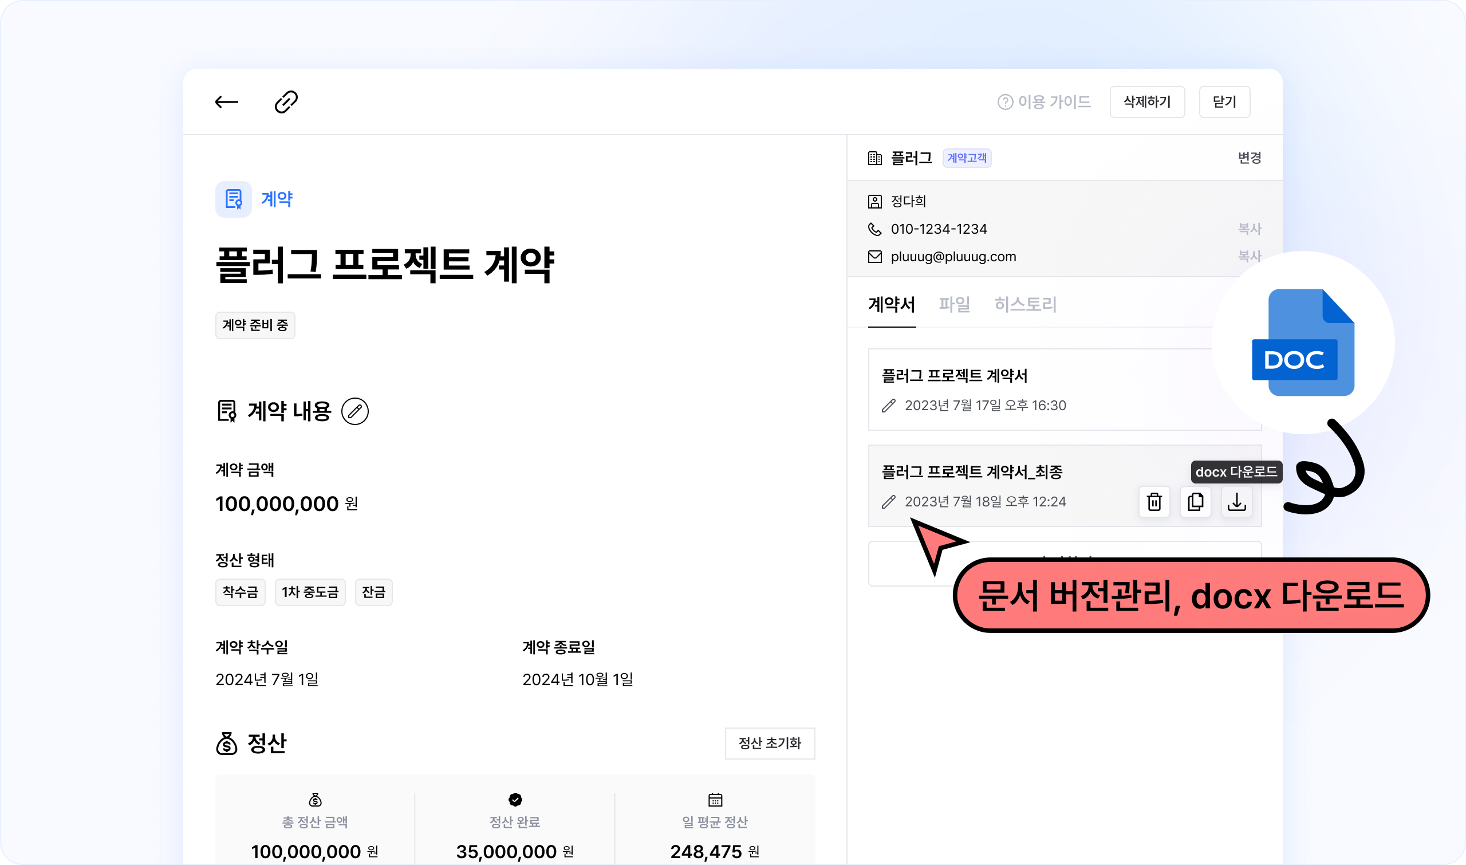Switch to the 파일 tab
The width and height of the screenshot is (1466, 865).
pos(955,304)
